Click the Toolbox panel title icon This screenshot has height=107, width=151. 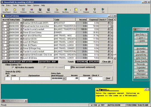(x=135, y=29)
